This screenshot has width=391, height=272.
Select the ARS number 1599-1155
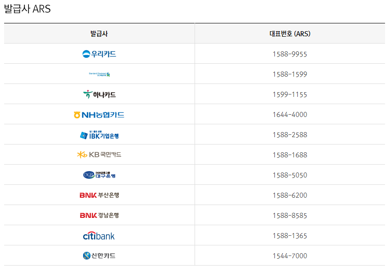pos(290,94)
